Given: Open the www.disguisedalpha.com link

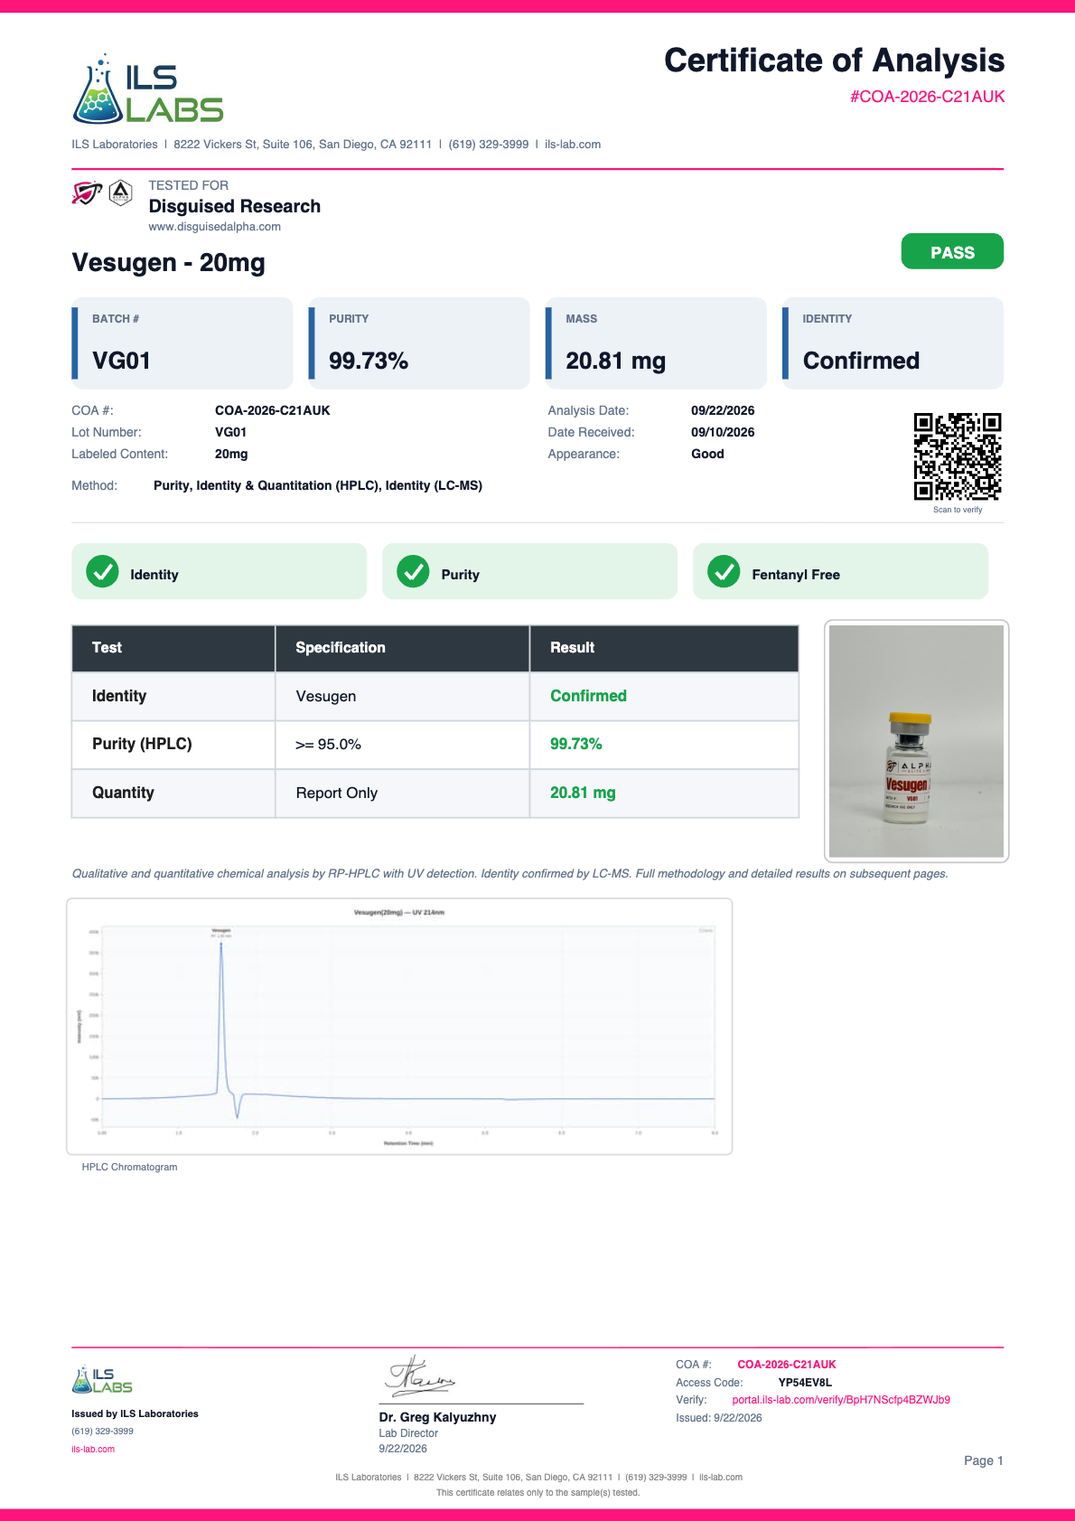Looking at the screenshot, I should [215, 227].
